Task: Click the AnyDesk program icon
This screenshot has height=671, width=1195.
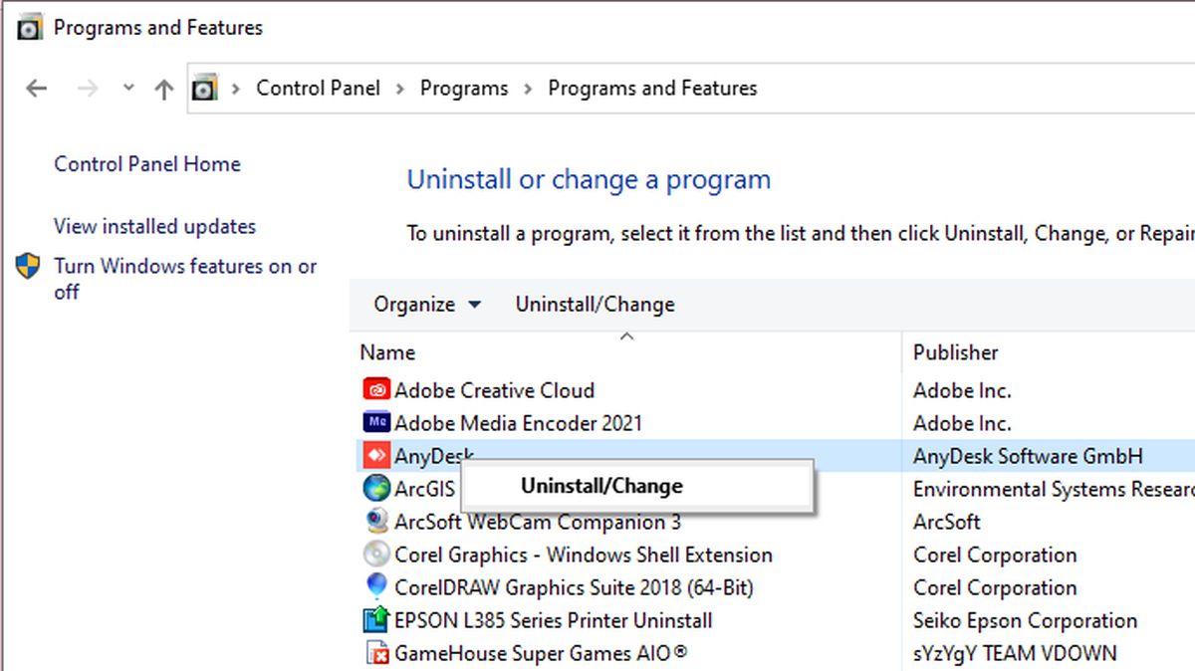Action: 376,456
